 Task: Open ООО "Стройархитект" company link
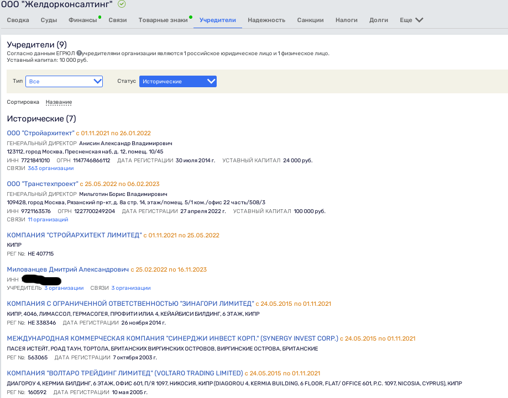click(40, 133)
